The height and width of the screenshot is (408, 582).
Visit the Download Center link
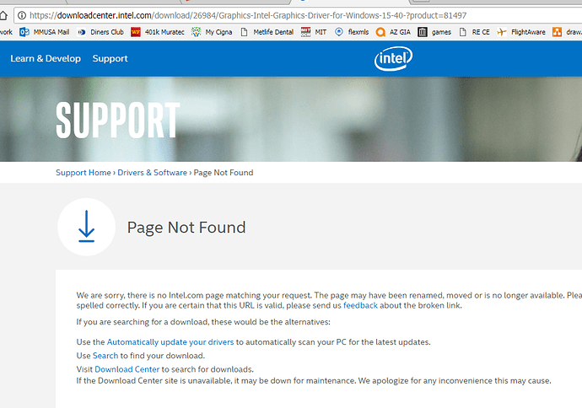127,369
